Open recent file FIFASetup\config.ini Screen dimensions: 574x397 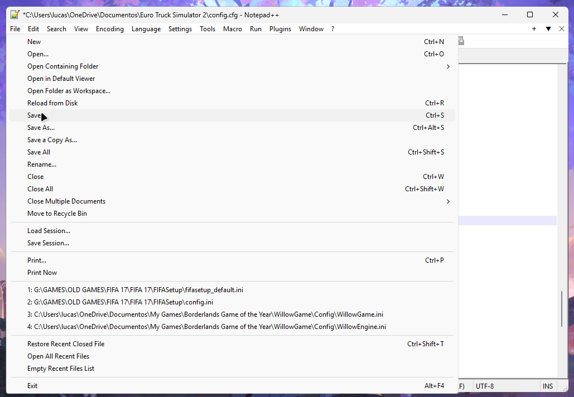(x=233, y=302)
